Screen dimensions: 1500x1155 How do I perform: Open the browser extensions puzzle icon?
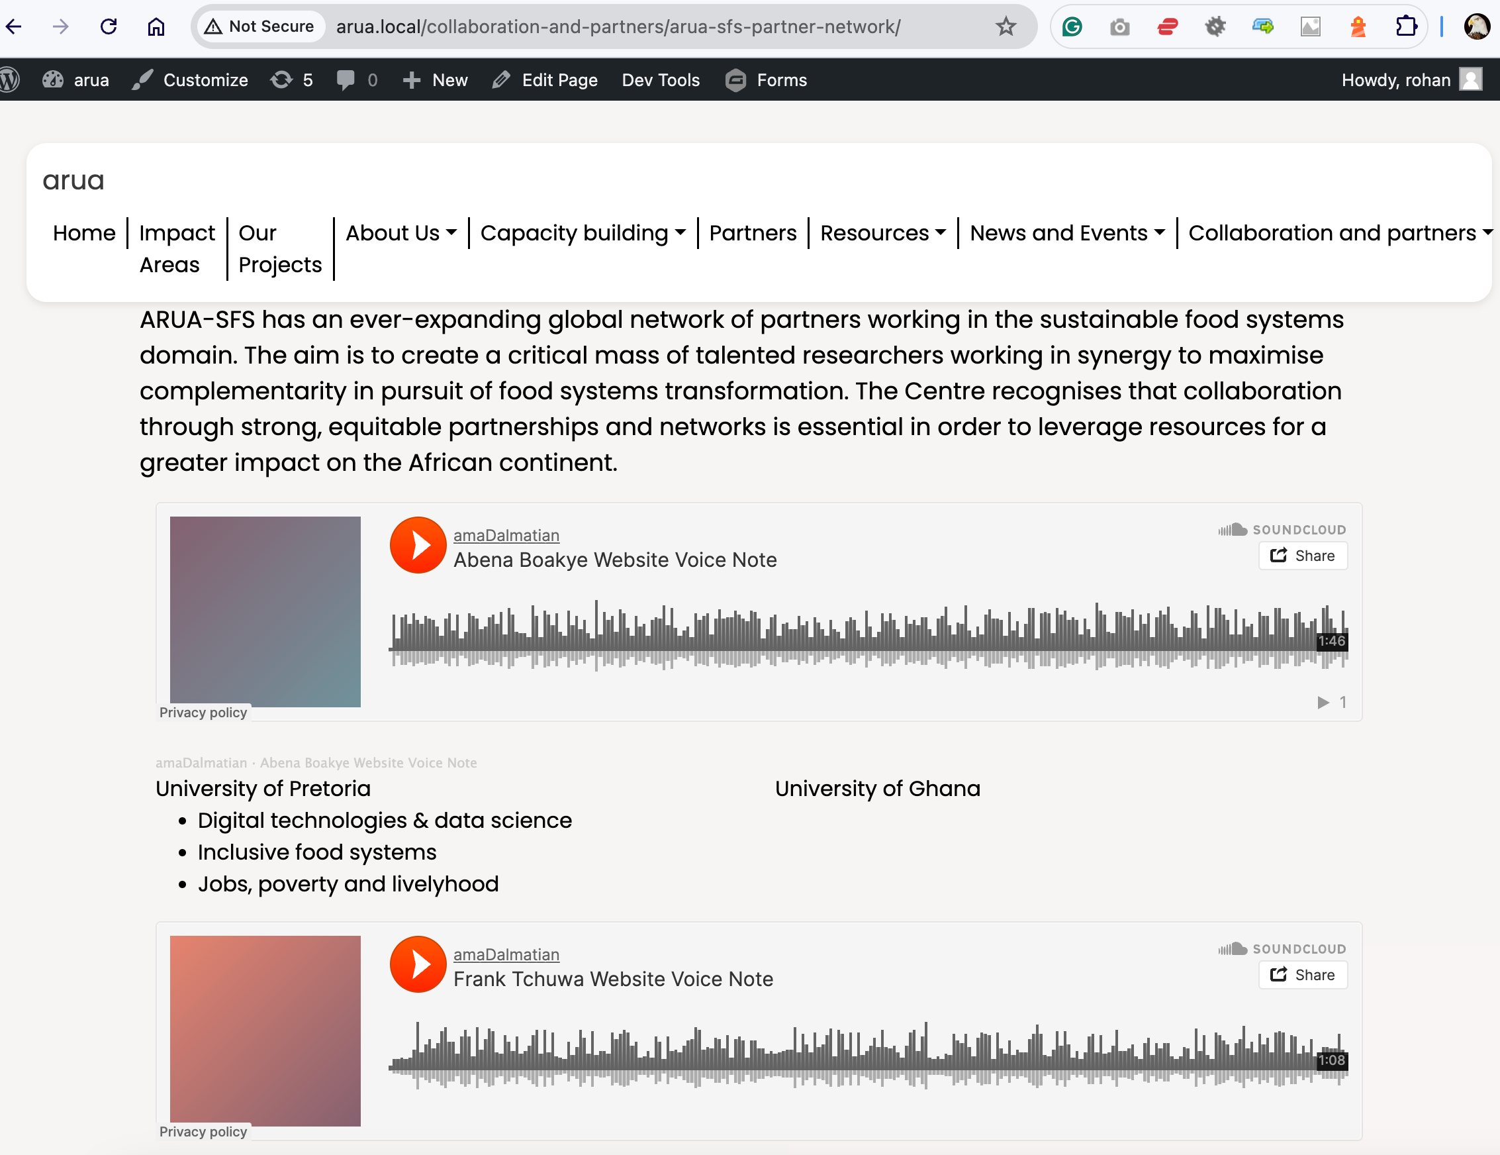point(1405,26)
